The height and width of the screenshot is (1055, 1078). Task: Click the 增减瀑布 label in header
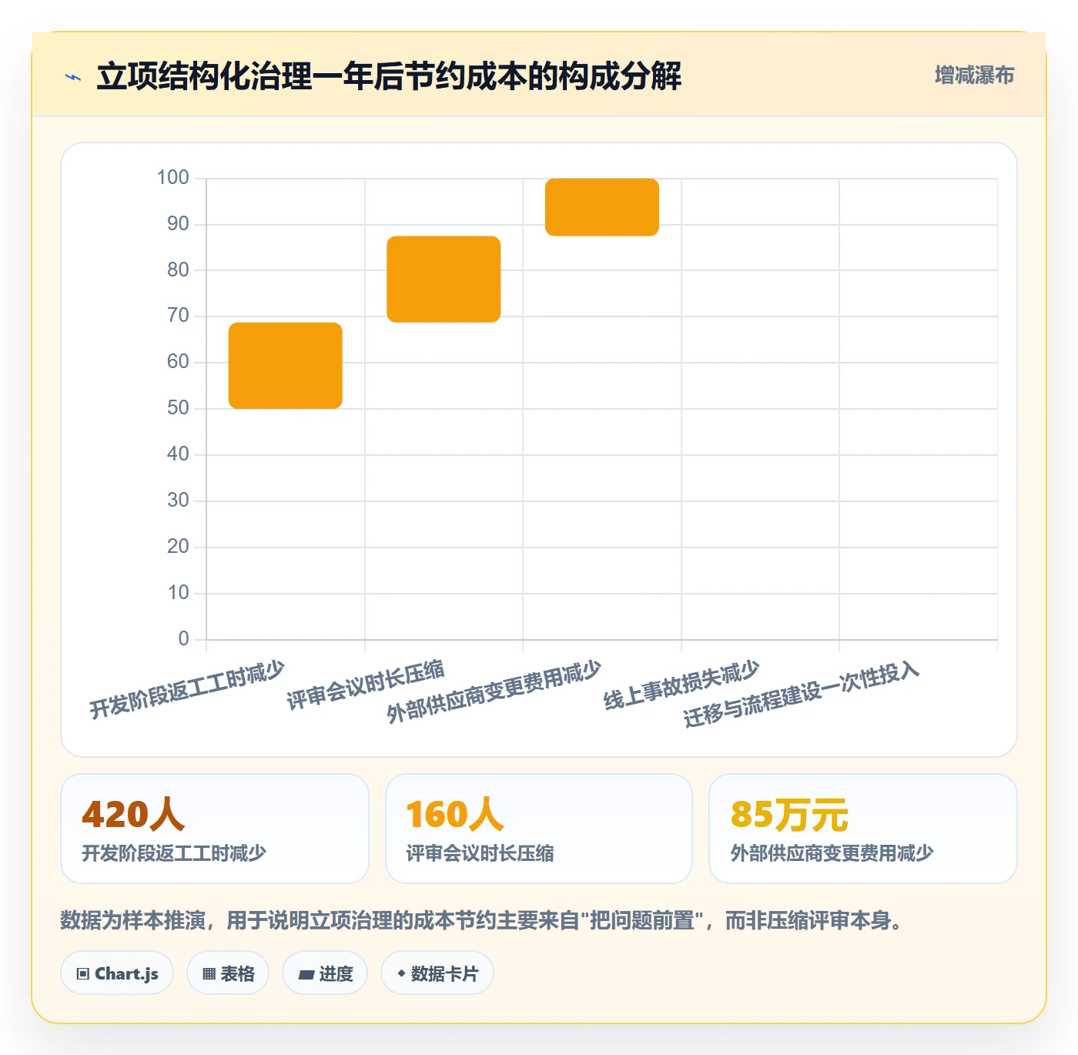974,75
